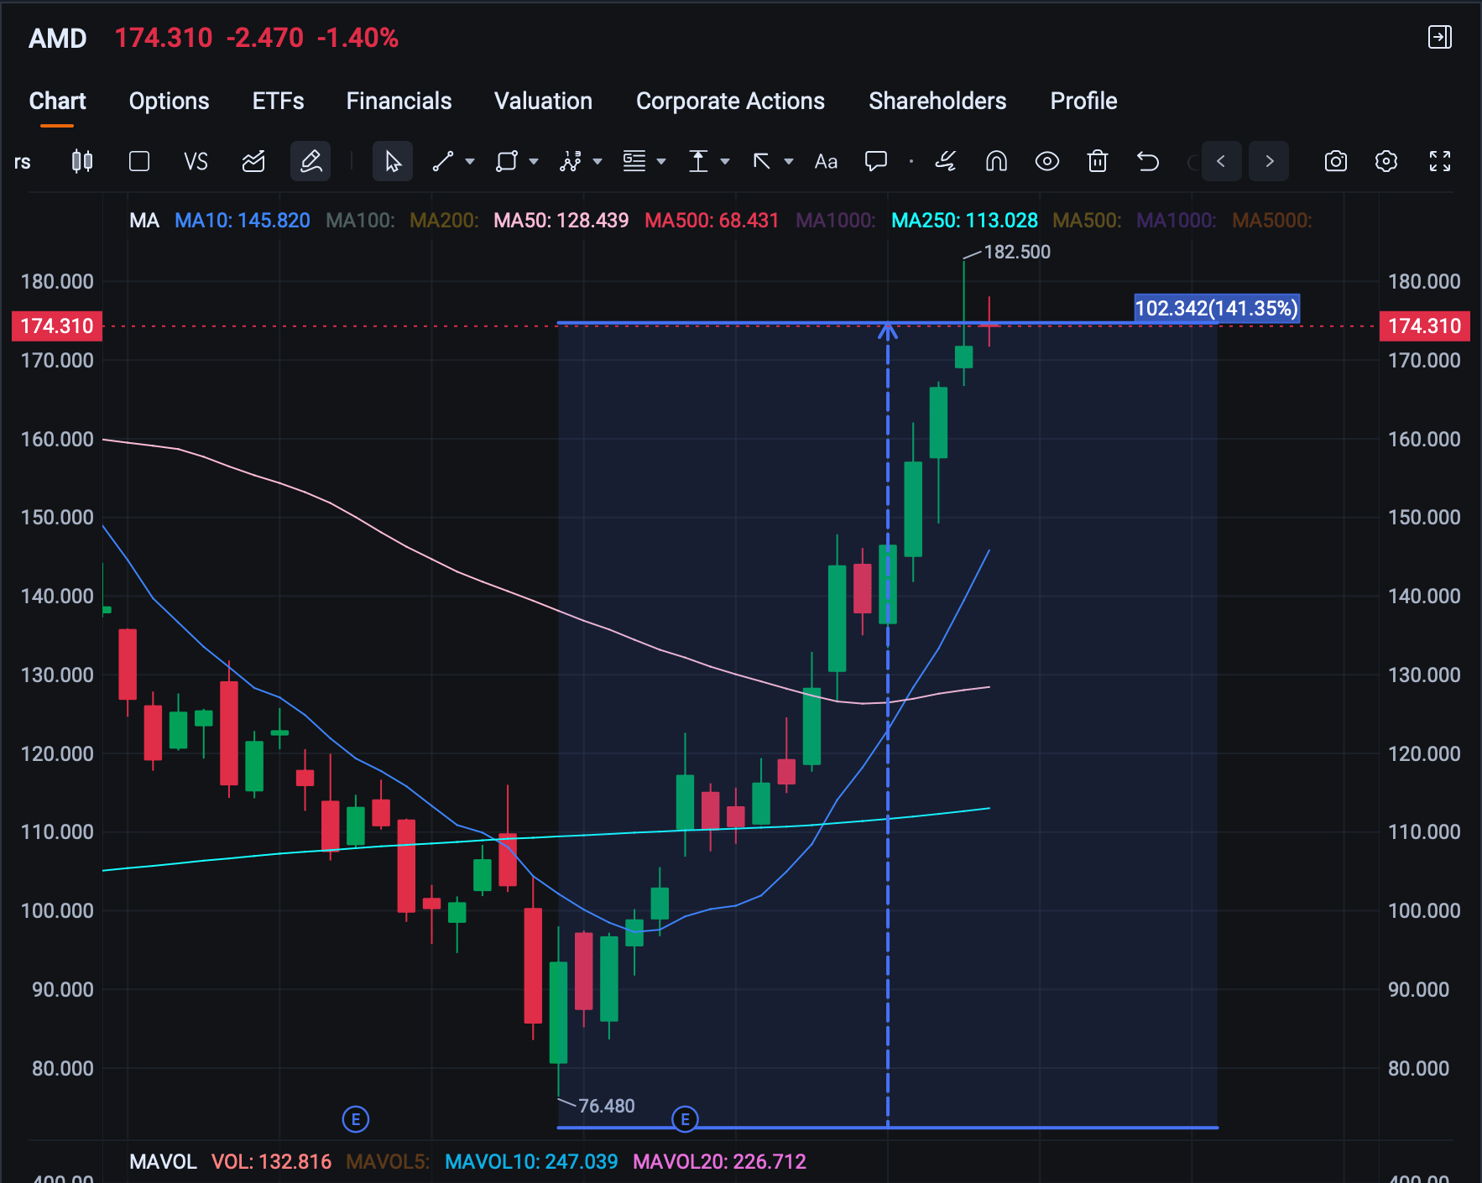Go to previous toolbar page arrow
1482x1183 pixels.
pos(1221,161)
